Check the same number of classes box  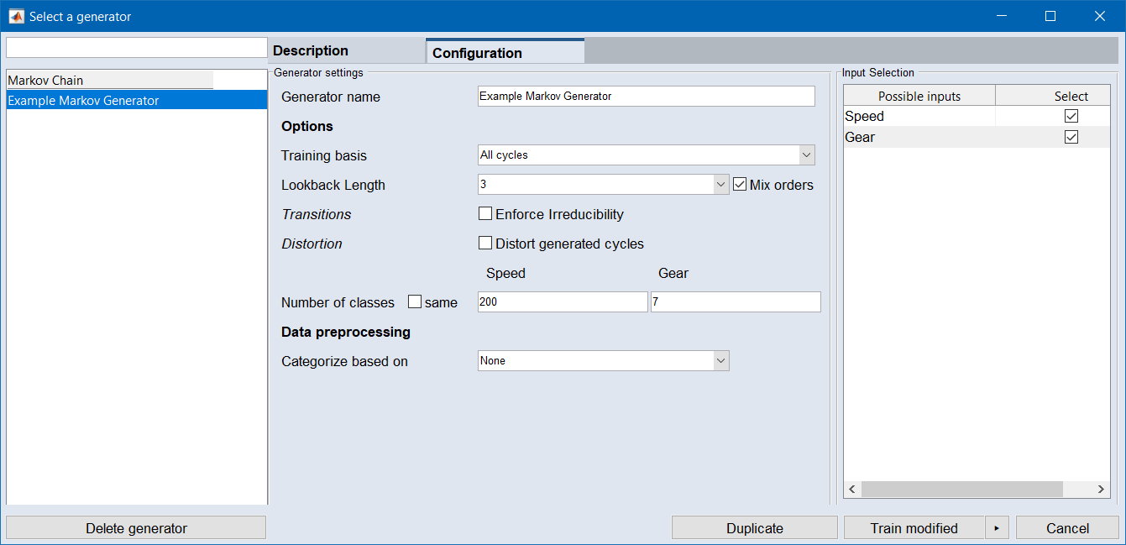coord(415,302)
